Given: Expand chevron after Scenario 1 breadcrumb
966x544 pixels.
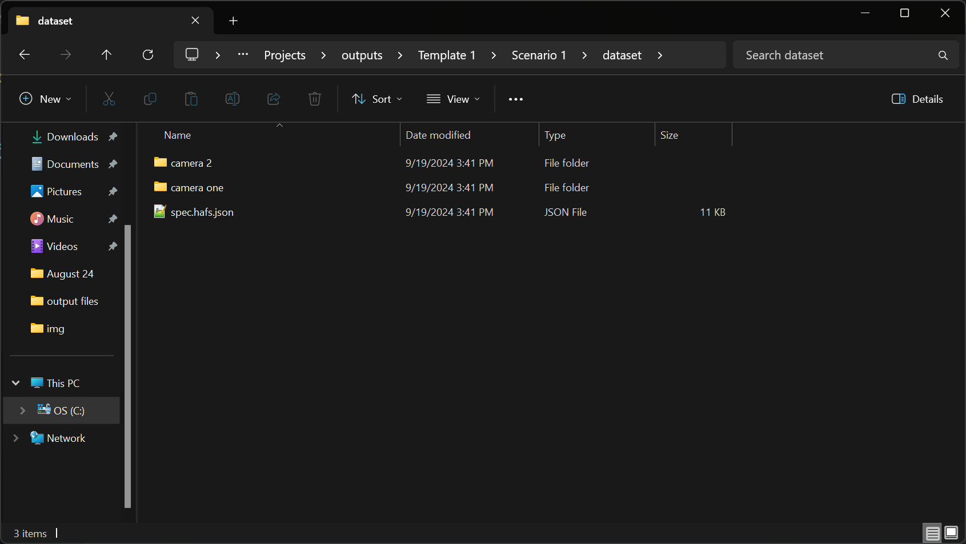Looking at the screenshot, I should point(584,55).
